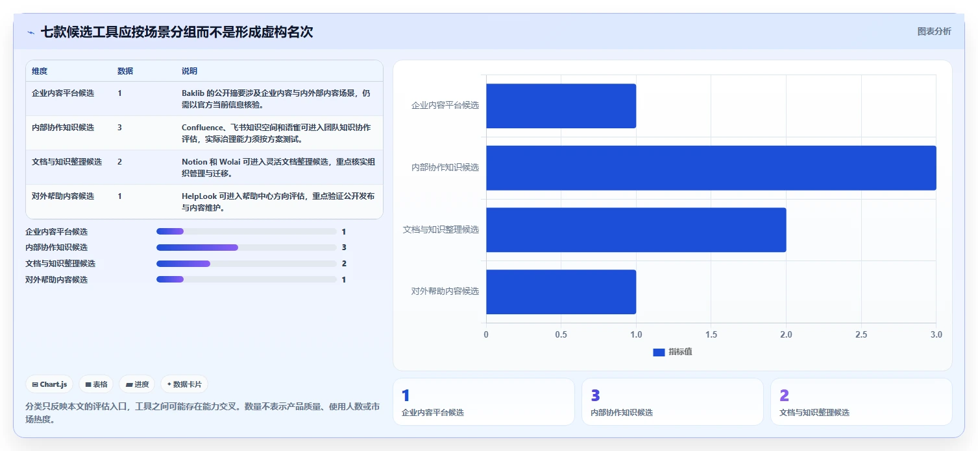Click the y-axis label 对外帮助内容候选 in the chart
Viewport: 978px width, 451px height.
click(445, 291)
